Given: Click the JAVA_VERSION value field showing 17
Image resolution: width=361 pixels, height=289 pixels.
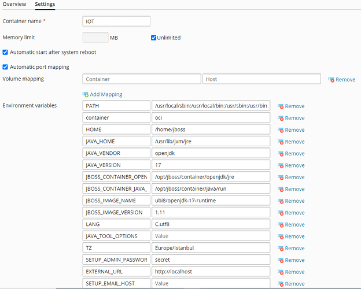Looking at the screenshot, I should point(211,165).
